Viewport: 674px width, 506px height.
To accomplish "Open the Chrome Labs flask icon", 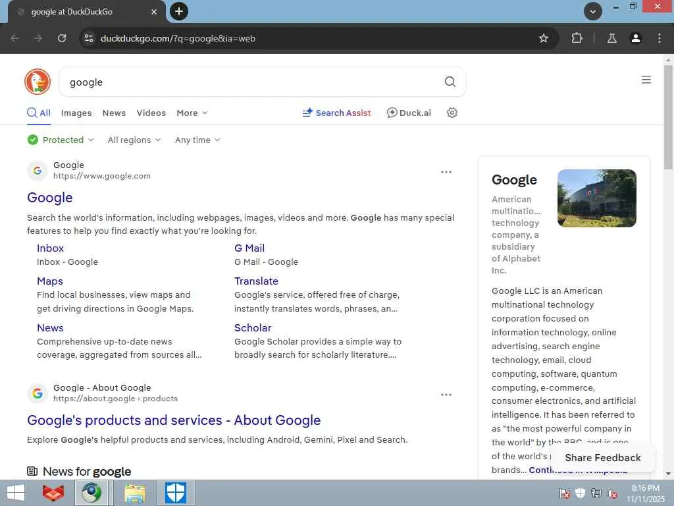I will [x=611, y=38].
